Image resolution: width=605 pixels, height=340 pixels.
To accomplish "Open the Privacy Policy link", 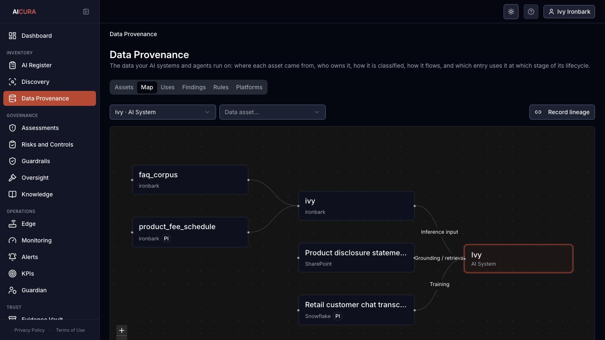I will pos(30,330).
